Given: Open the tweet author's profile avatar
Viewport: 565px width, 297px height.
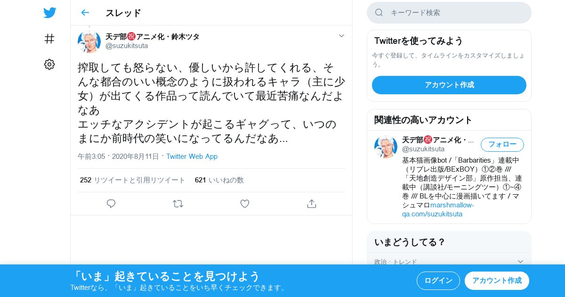Looking at the screenshot, I should point(89,41).
